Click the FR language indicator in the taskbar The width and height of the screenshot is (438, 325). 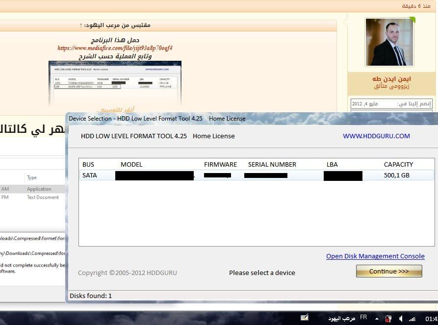click(363, 317)
